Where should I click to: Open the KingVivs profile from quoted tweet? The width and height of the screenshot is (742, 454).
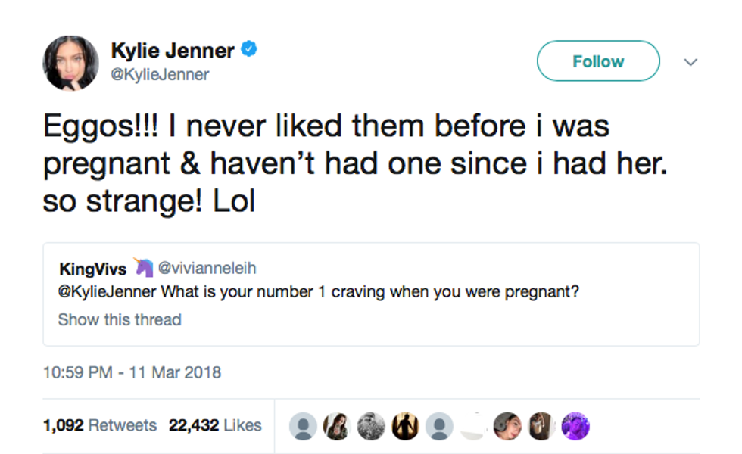coord(92,269)
